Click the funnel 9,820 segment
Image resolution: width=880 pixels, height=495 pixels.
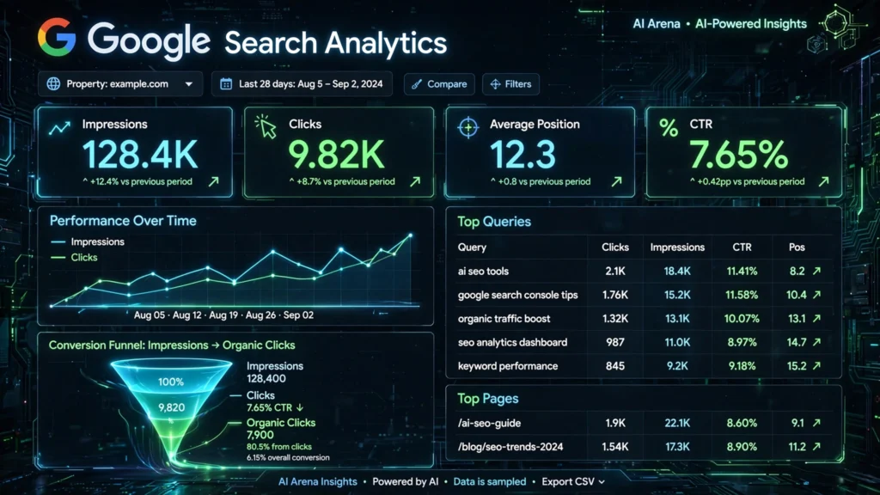coord(171,407)
